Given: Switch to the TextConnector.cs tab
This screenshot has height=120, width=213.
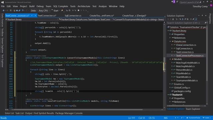Looking at the screenshot, I should pos(47,16).
